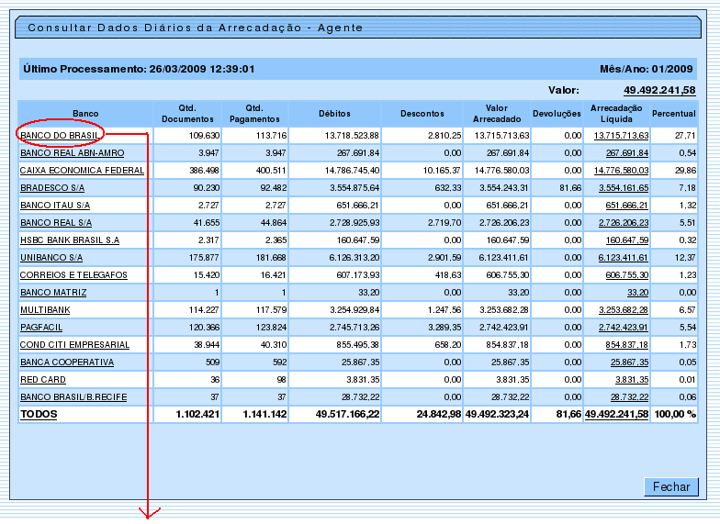Open the BANCO DO BRASIL link

coord(59,136)
